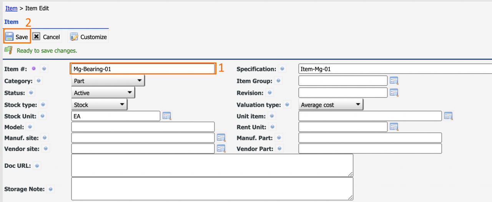Screen dimensions: 492x202
Task: Click the Item breadcrumb link
Action: (11, 8)
